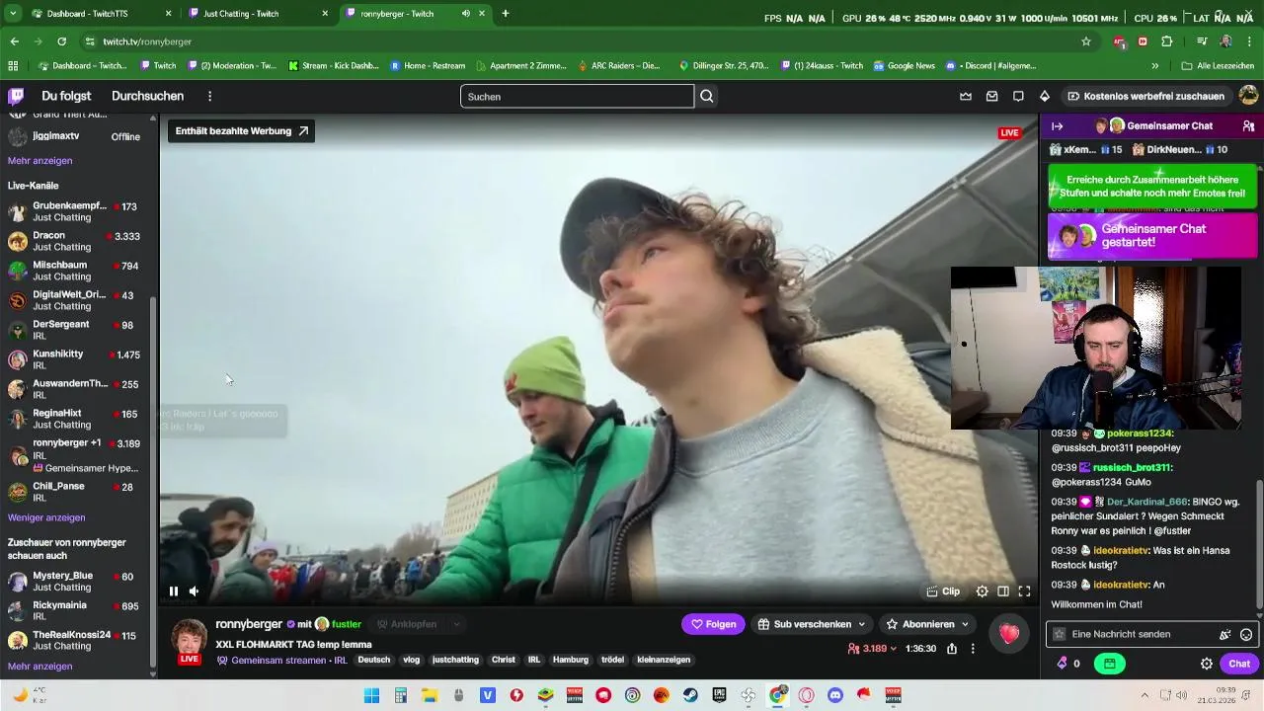Image resolution: width=1264 pixels, height=711 pixels.
Task: Create a Clip of the stream
Action: (943, 592)
